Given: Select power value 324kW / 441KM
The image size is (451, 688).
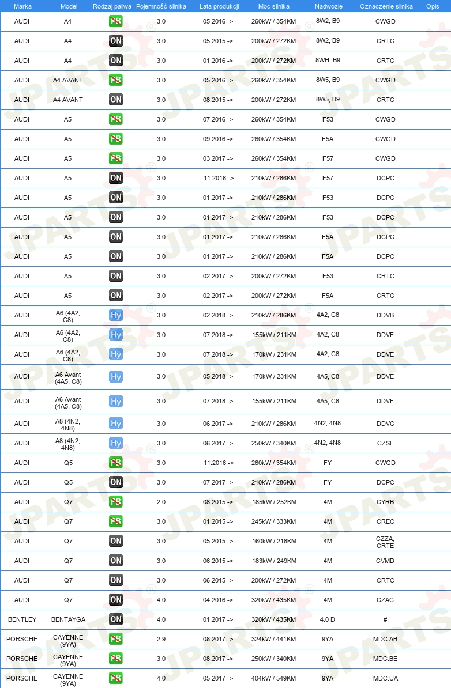Looking at the screenshot, I should (x=273, y=639).
